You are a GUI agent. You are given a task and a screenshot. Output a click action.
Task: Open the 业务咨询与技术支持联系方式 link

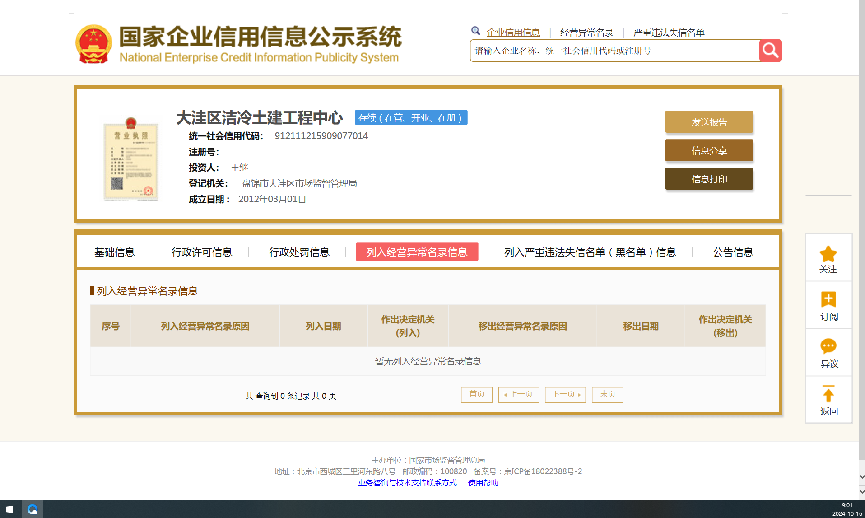tap(407, 483)
